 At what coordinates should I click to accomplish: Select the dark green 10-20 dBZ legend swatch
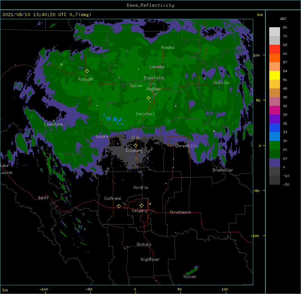tap(274, 154)
